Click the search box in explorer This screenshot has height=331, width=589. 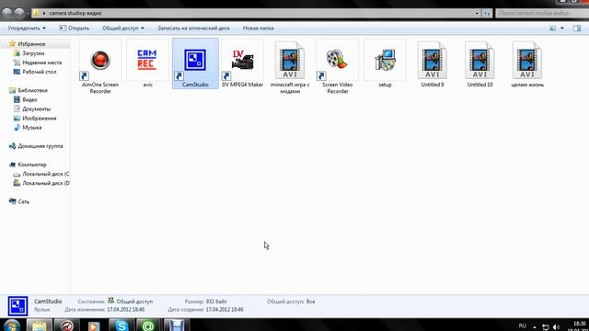pos(542,13)
